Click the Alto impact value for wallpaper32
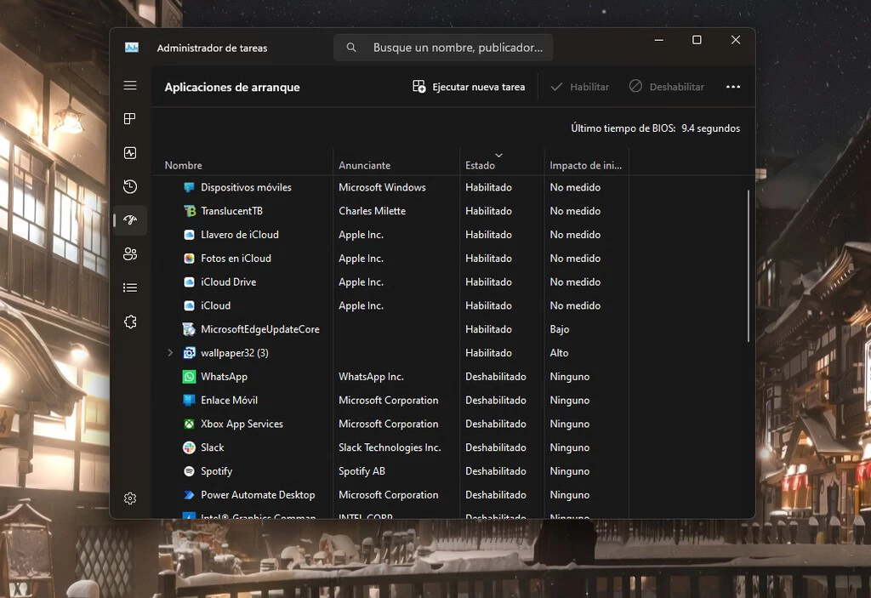 [x=560, y=353]
